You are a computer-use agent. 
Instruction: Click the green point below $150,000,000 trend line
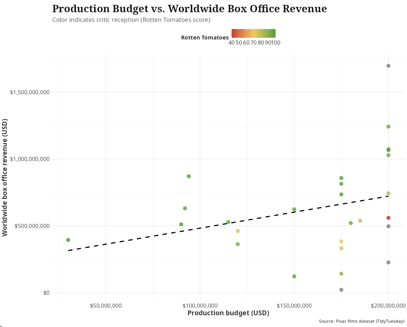294,276
